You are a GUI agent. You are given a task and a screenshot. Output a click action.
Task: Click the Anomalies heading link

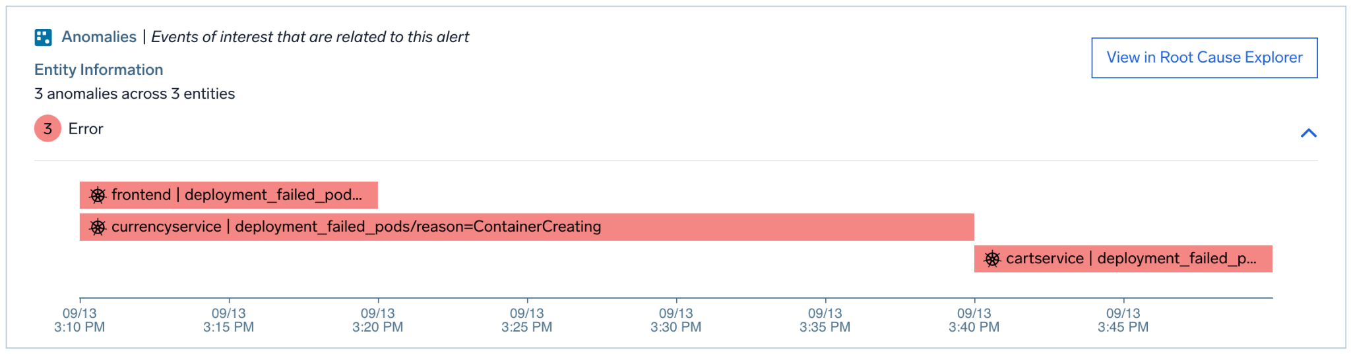[x=99, y=37]
